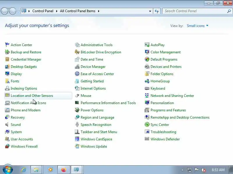233x174 pixels.
Task: Open the System link
Action: tap(16, 132)
